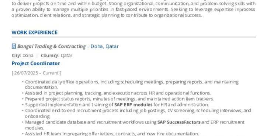Viewport: 267px width, 136px height.
Task: Click the 26/07/2025 – Current date range
Action: pyautogui.click(x=37, y=73)
